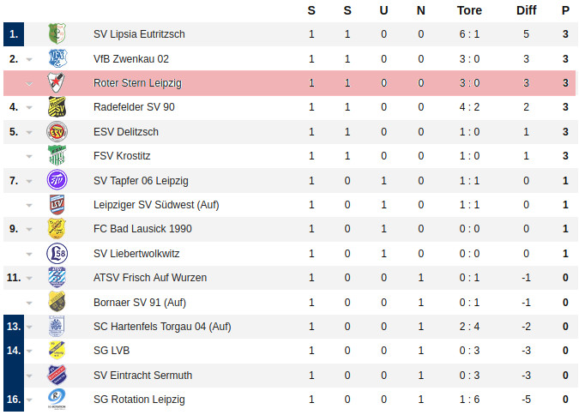Expand the arrow left of FSV Krostitz logo
Viewport: 579px width, 415px height.
coord(30,157)
